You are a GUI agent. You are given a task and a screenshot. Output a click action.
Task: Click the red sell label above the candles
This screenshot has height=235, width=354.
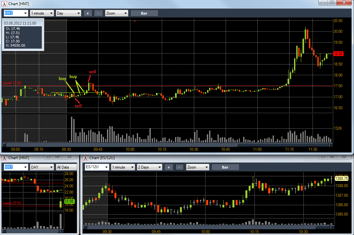92,72
